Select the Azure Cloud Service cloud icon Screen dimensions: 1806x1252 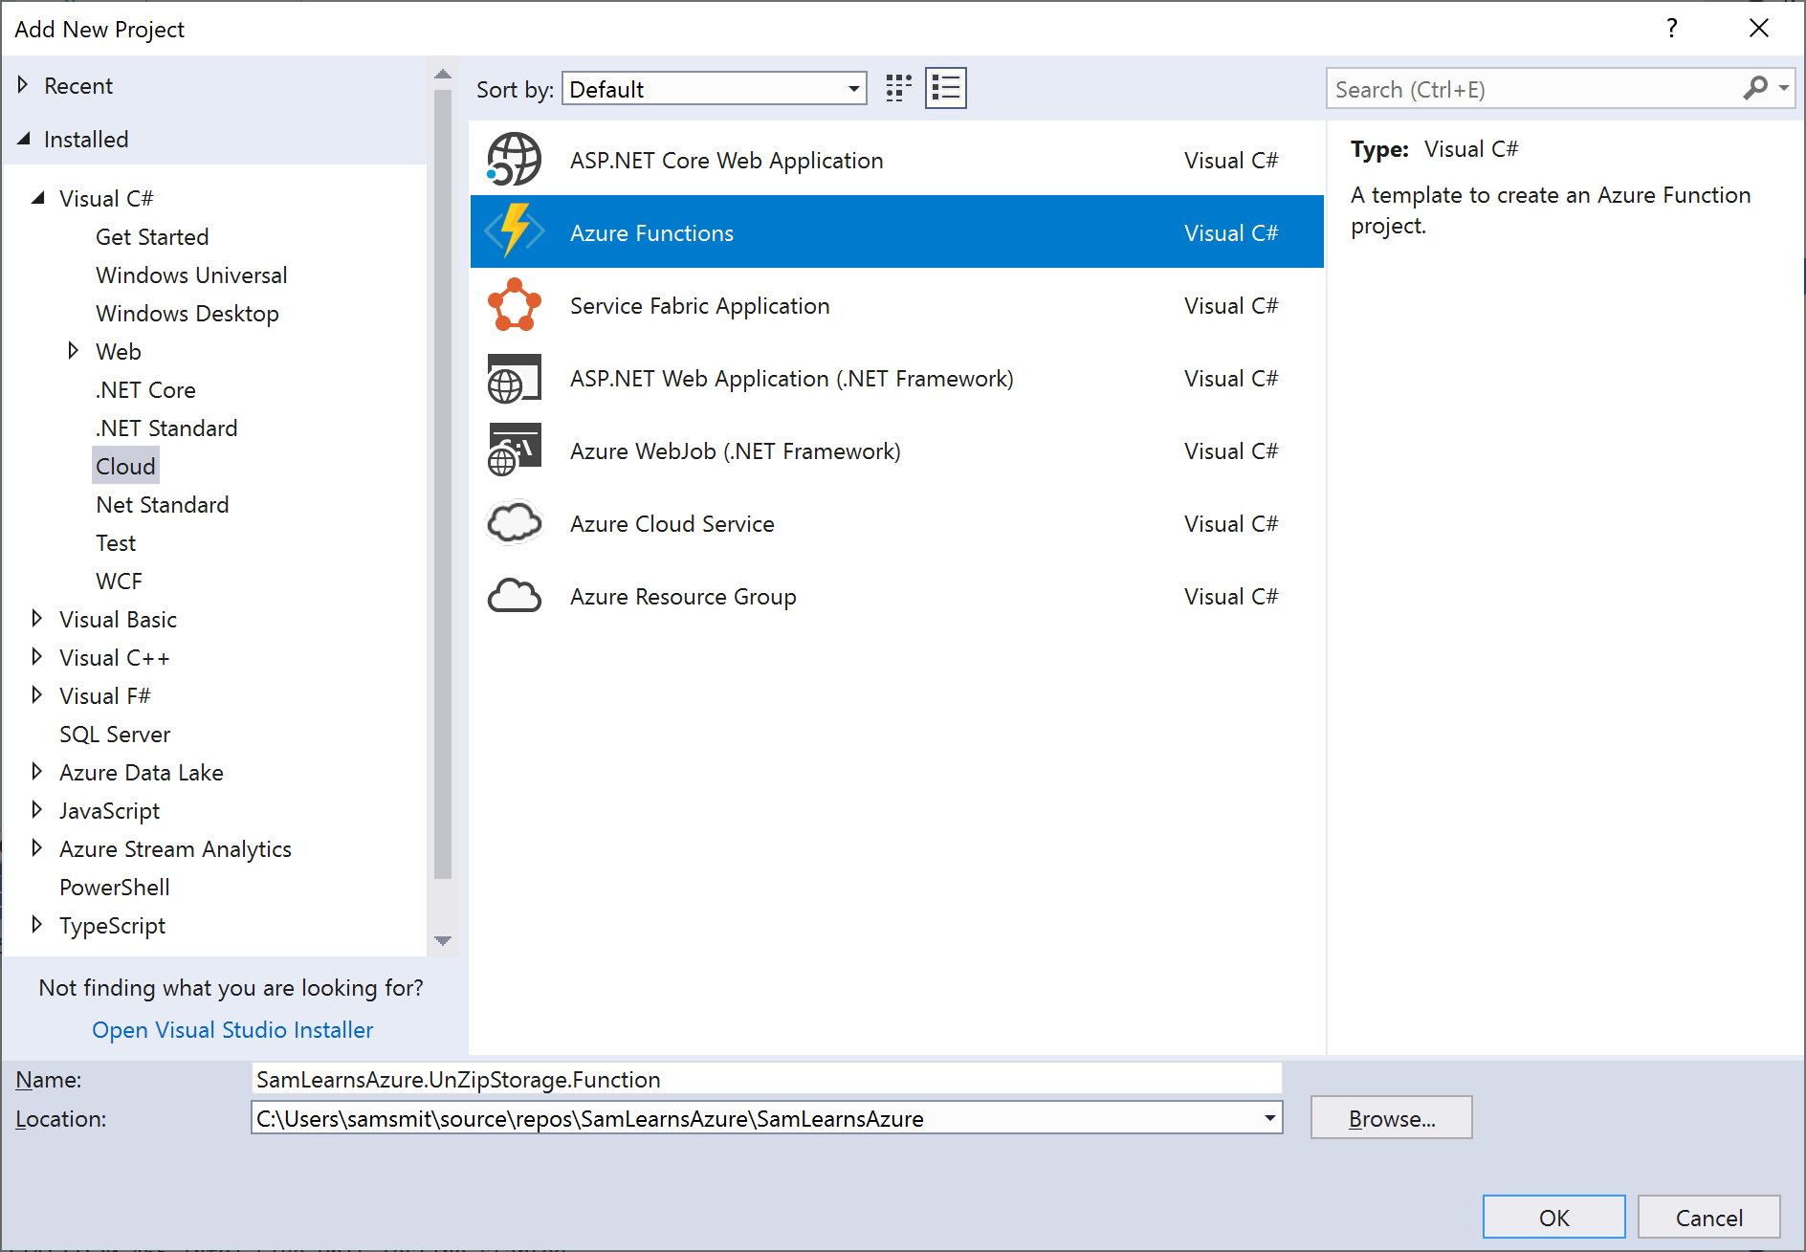(515, 523)
